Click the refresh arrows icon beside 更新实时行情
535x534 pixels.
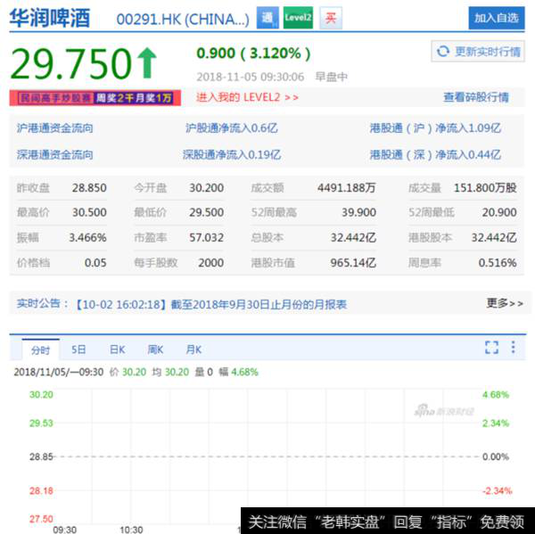coord(443,51)
